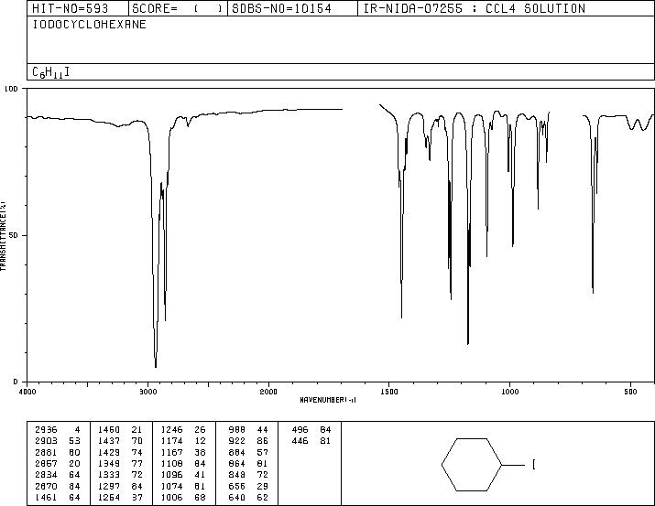The width and height of the screenshot is (655, 506).
Task: Click the 2903 entry in the peak table
Action: click(46, 441)
